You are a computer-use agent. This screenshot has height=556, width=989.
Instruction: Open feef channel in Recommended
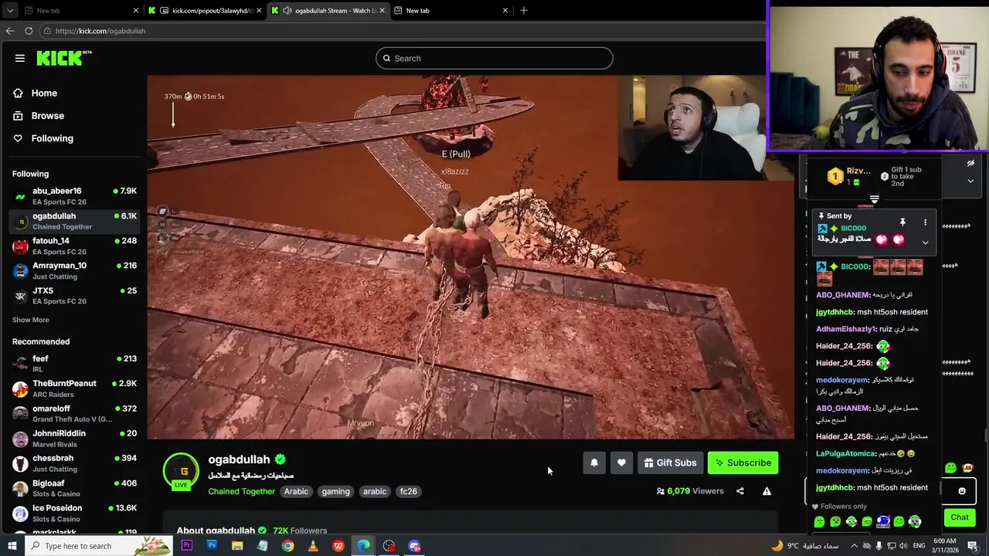click(74, 364)
